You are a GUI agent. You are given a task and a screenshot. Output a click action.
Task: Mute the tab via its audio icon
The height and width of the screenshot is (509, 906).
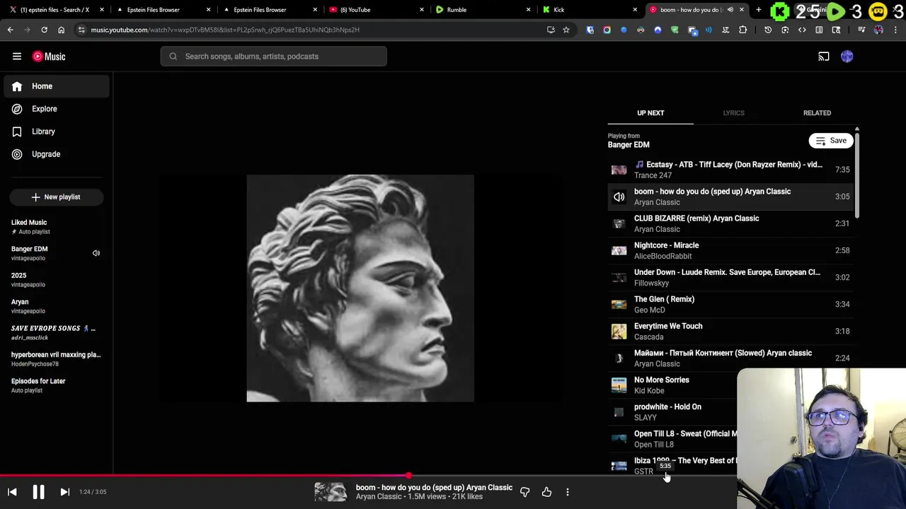(730, 10)
